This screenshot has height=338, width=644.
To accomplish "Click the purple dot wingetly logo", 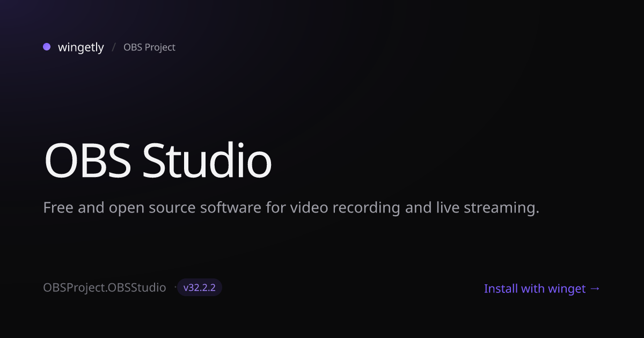I will pos(47,47).
